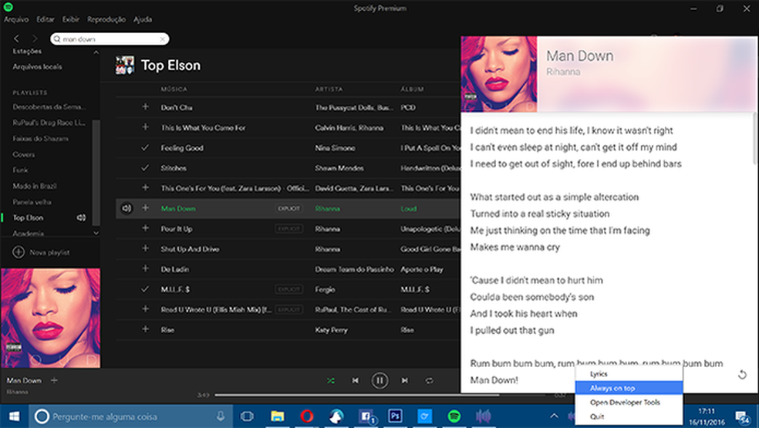The width and height of the screenshot is (759, 428).
Task: Select Top Elson playlist in sidebar
Action: pyautogui.click(x=28, y=218)
